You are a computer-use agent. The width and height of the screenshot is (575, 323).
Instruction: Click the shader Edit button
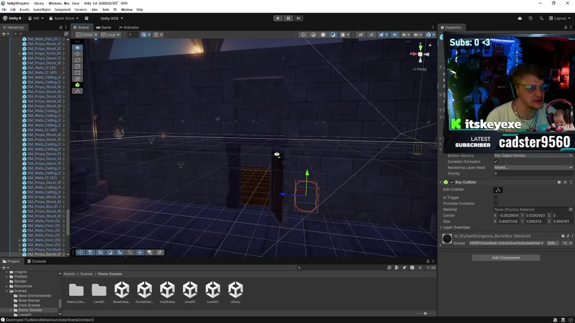[552, 243]
